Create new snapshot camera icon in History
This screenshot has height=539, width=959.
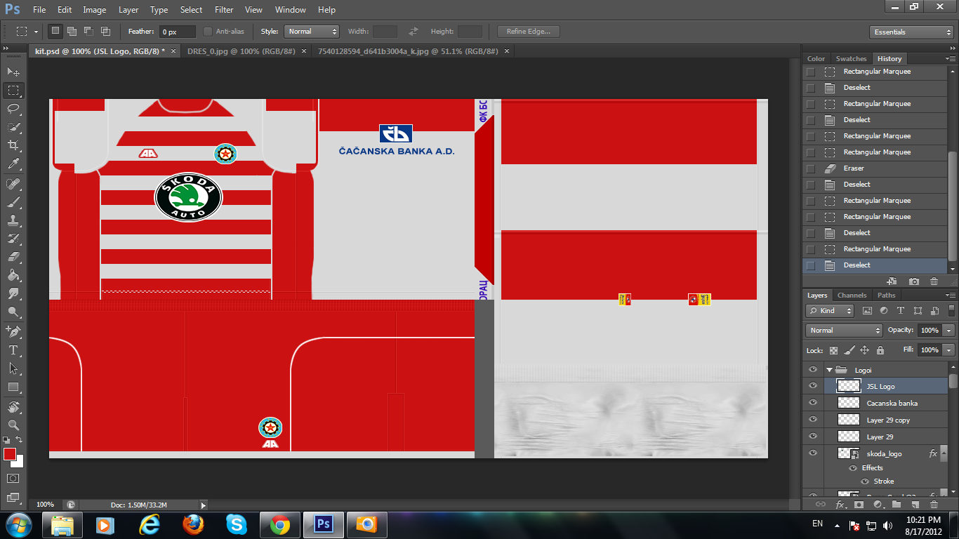coord(913,281)
